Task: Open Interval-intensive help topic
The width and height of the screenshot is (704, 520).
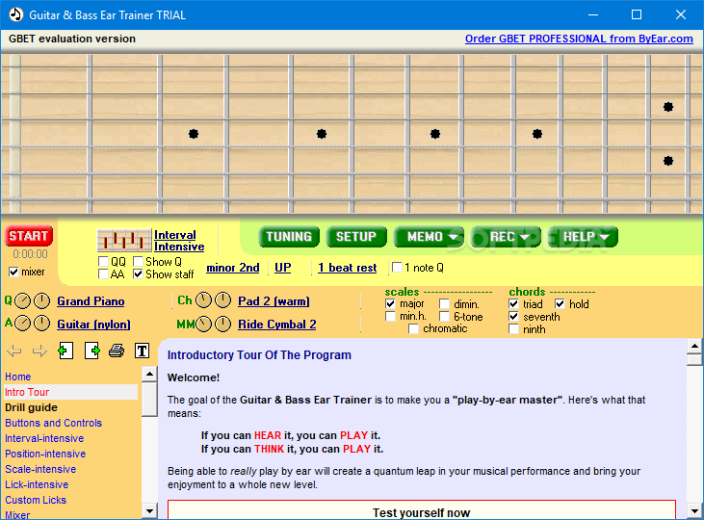Action: click(x=44, y=438)
